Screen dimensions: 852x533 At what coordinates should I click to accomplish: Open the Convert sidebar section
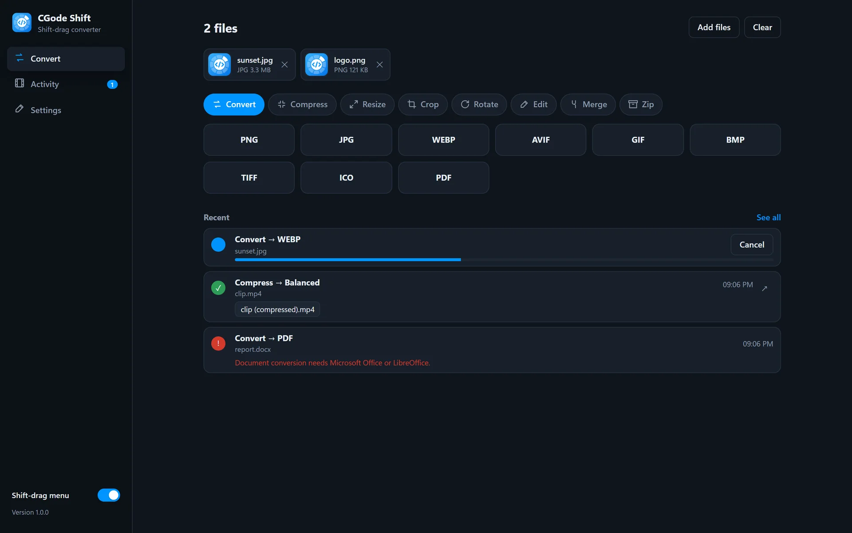point(66,59)
